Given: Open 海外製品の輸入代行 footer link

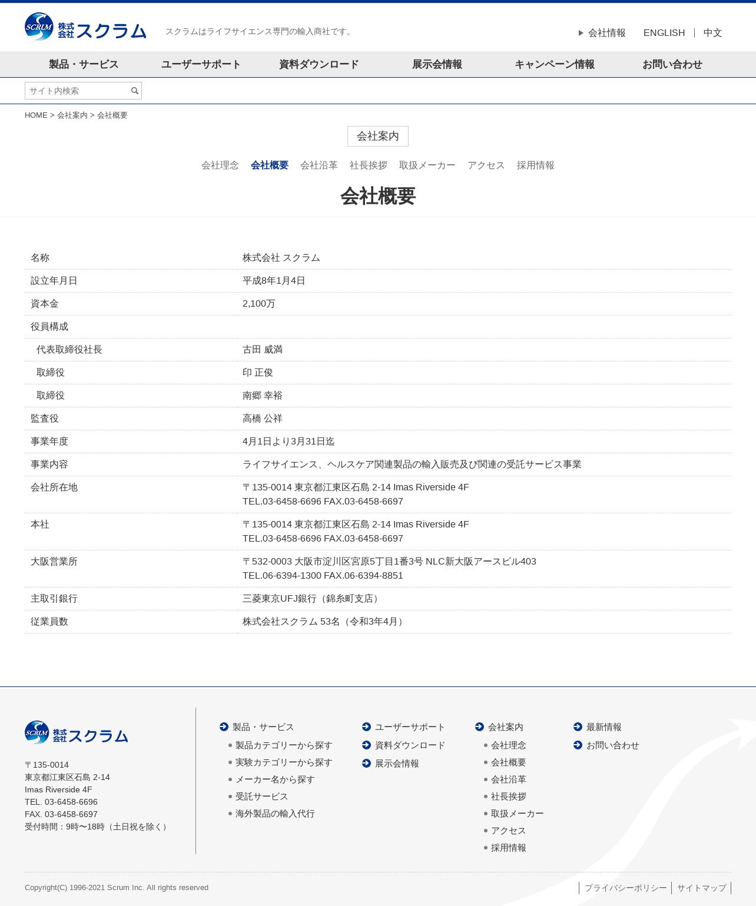Looking at the screenshot, I should (x=275, y=814).
